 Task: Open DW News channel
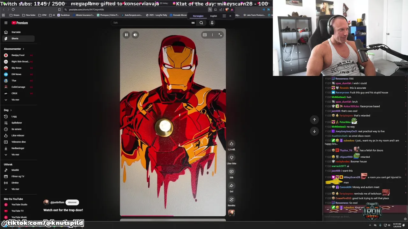coord(18,74)
